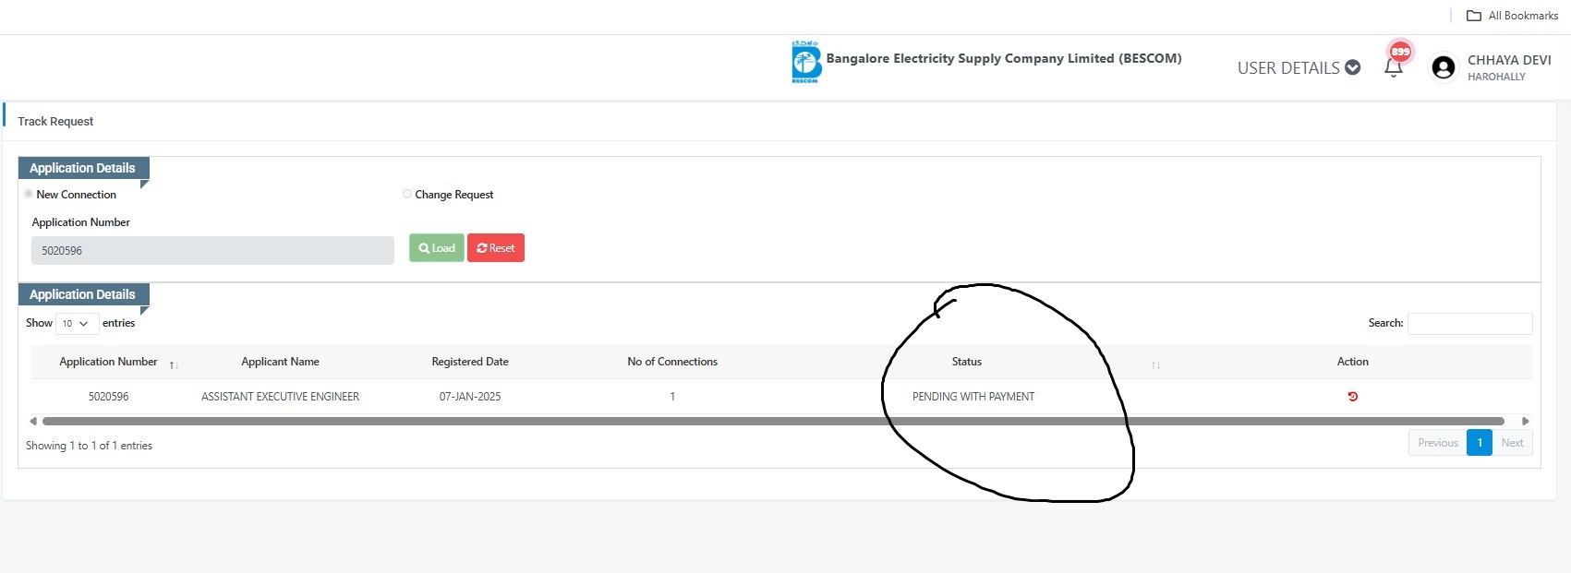
Task: Sort by Application Number column arrows
Action: [174, 365]
